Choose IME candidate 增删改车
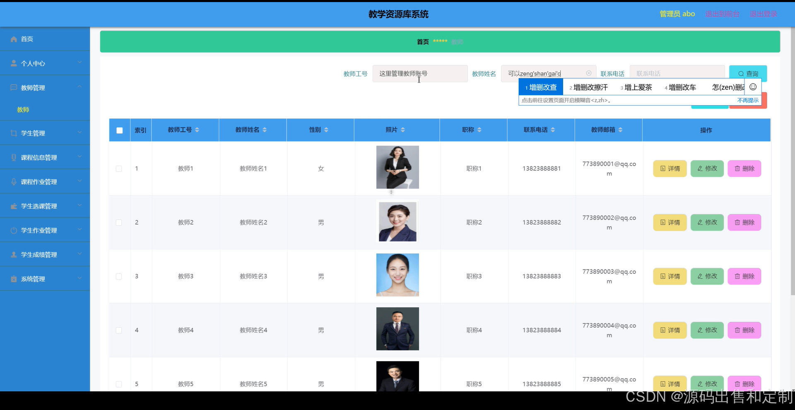Viewport: 795px width, 410px height. [680, 87]
